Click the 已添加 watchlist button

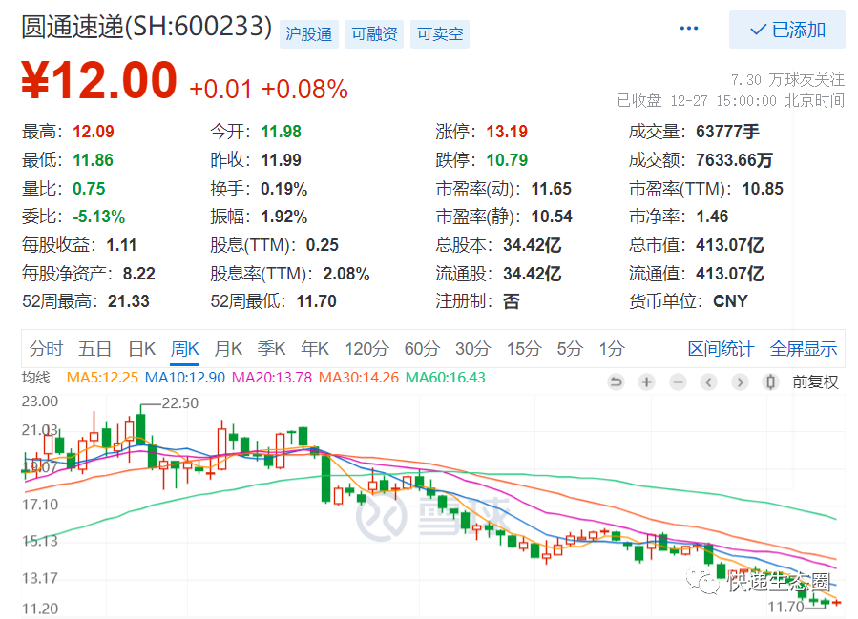pos(786,30)
